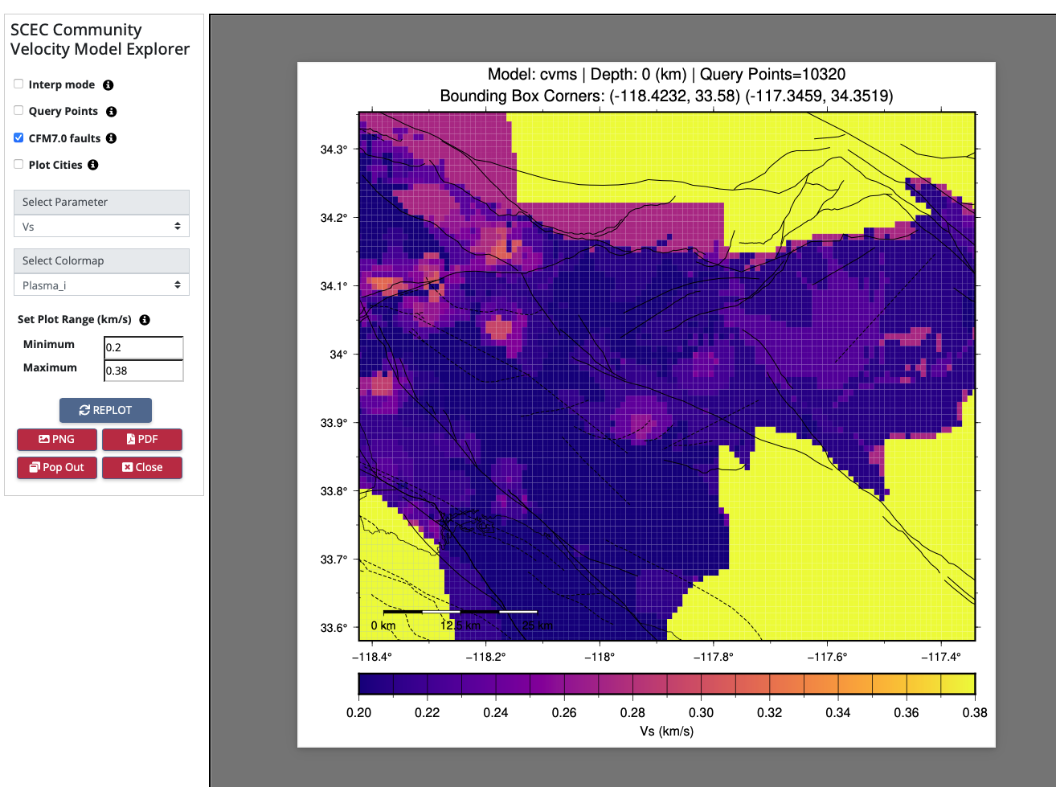Click info icon next to Set Plot Range
The image size is (1056, 787).
point(145,320)
